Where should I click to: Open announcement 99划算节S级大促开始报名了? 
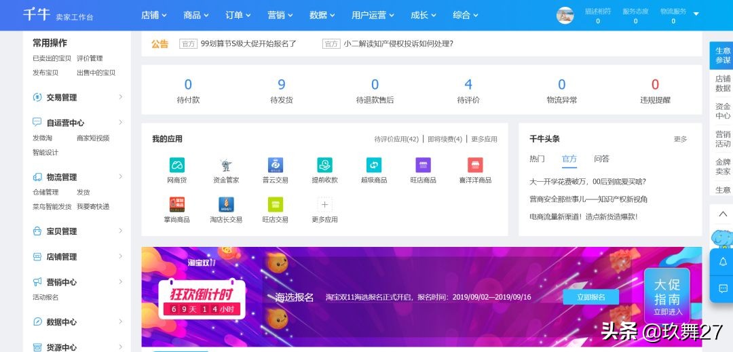pyautogui.click(x=248, y=44)
